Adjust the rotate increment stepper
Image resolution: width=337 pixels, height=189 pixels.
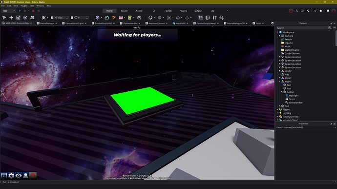coord(87,18)
